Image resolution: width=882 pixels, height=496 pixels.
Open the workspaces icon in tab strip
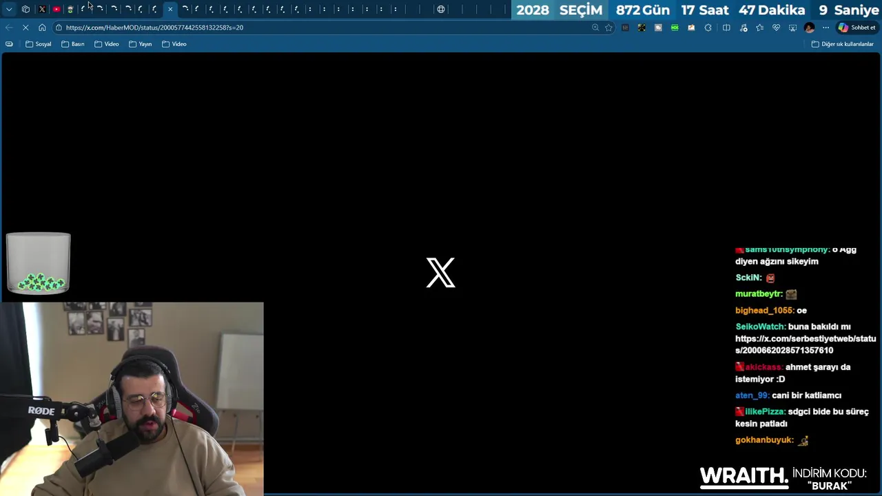point(25,10)
